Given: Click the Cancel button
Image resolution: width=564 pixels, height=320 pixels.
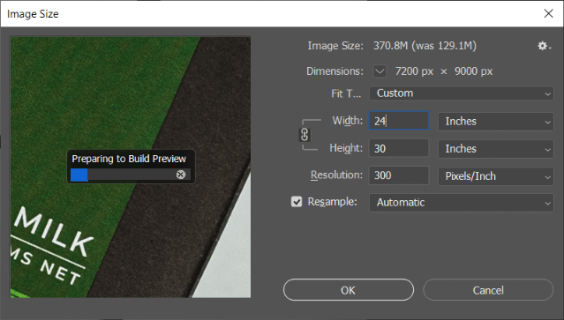Looking at the screenshot, I should [x=488, y=290].
